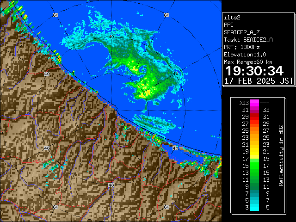
Task: Select the date "17 FEB 2025 JST"
Action: (259, 81)
